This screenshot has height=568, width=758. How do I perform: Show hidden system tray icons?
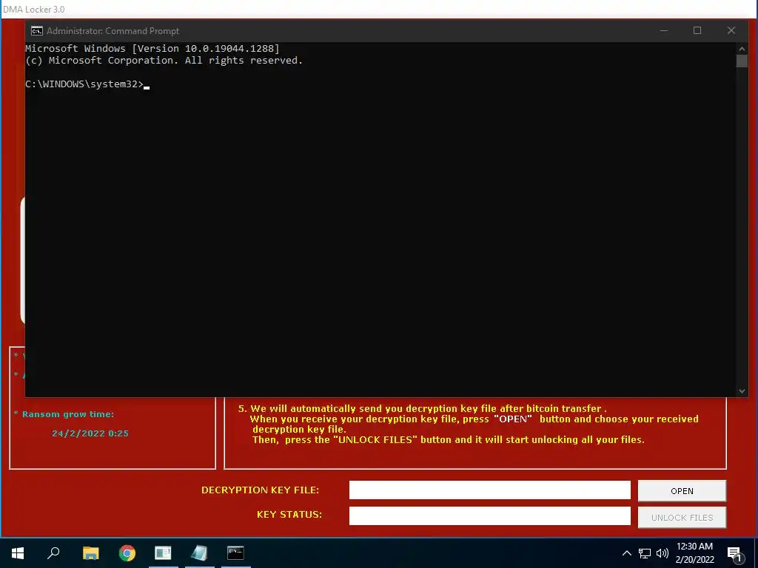coord(626,553)
